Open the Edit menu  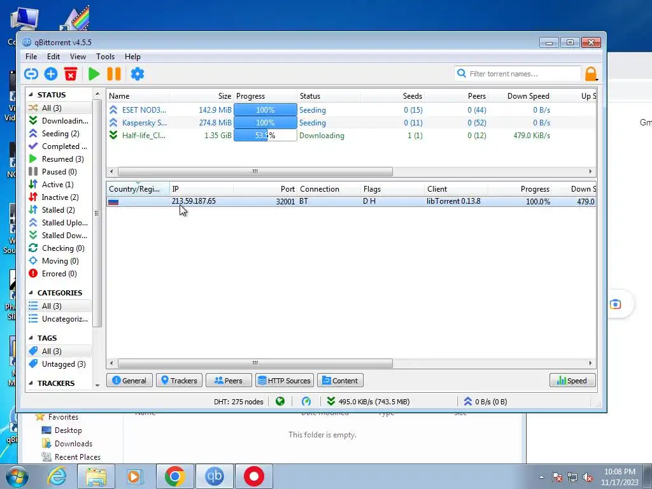[x=53, y=57]
